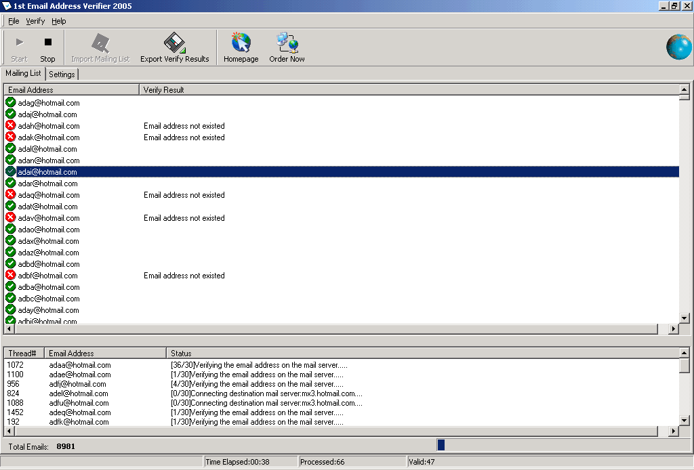Sort by Email Address column header
Image resolution: width=694 pixels, height=470 pixels.
coord(71,89)
